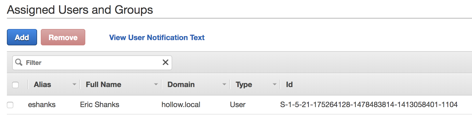Click the Eric Shanks full name cell
Screen dimensions: 472x115
click(100, 105)
